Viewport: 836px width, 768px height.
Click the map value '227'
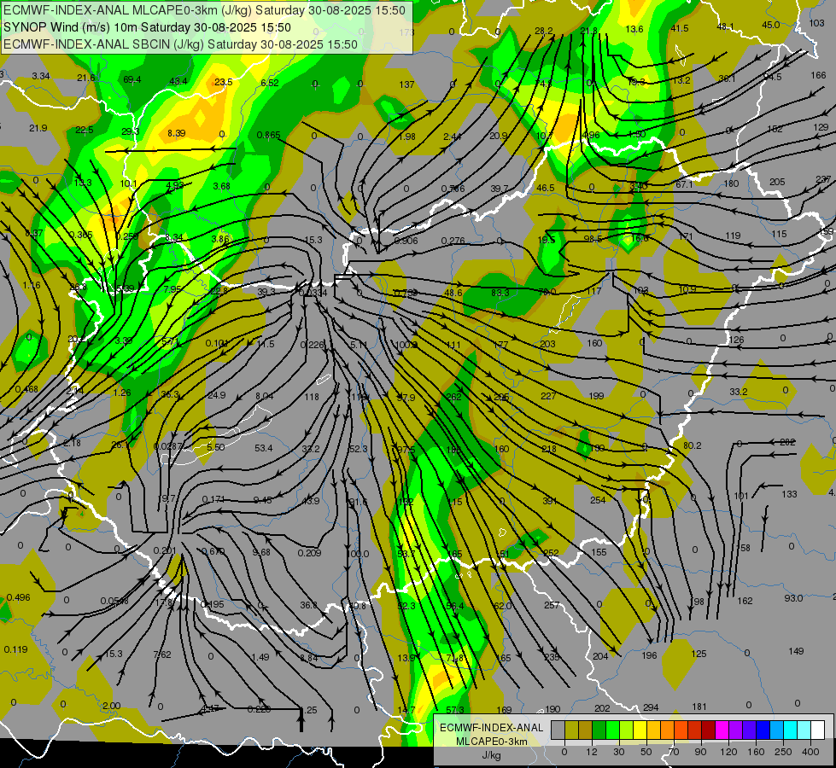(548, 396)
